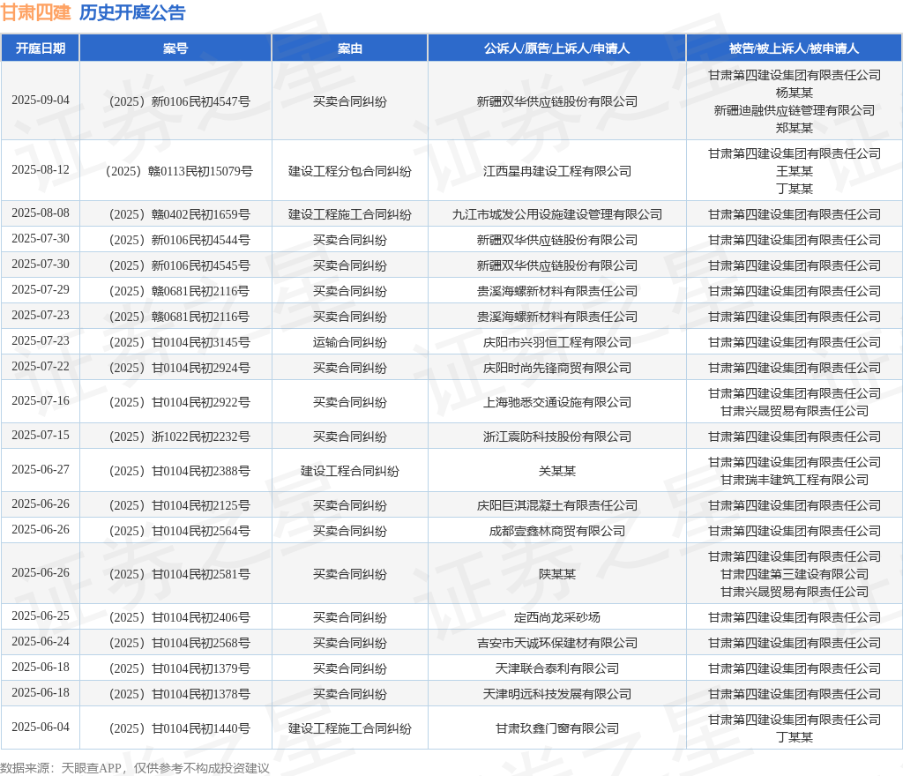This screenshot has height=776, width=903.
Task: Click defendant 甘肃瑞丰建筑工程有限公司
Action: click(x=795, y=480)
